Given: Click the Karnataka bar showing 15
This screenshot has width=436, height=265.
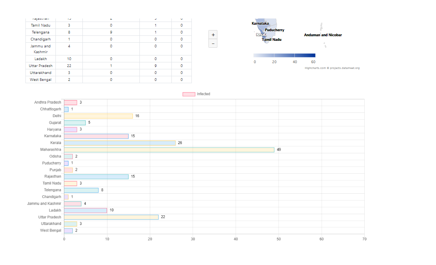Looking at the screenshot, I should point(96,136).
